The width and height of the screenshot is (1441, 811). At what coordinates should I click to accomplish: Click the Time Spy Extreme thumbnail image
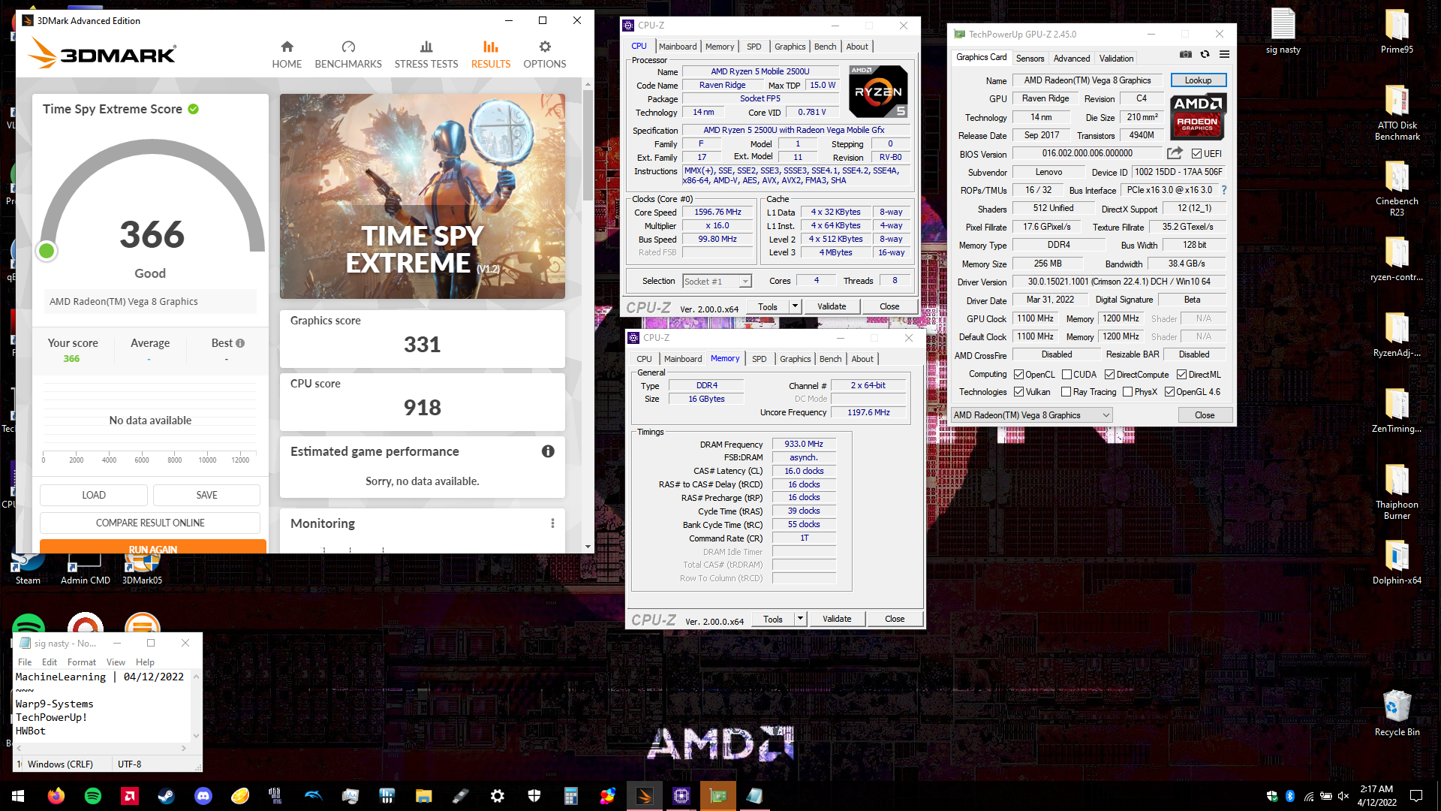pyautogui.click(x=423, y=196)
